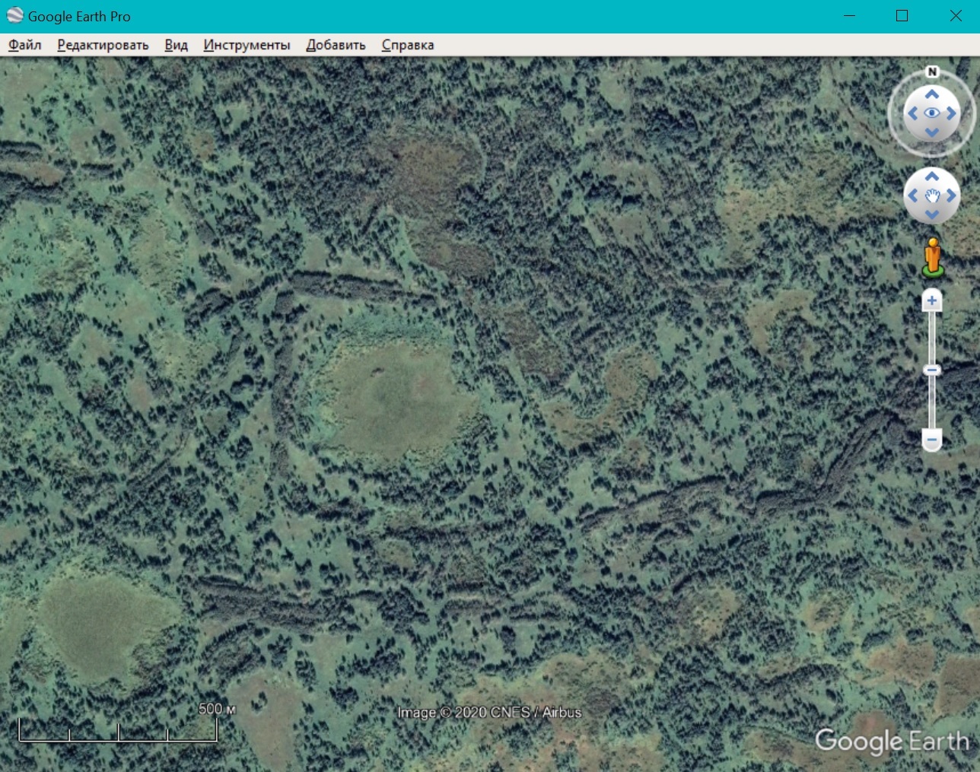980x772 pixels.
Task: Click the N north-reset marker on compass
Action: (932, 72)
